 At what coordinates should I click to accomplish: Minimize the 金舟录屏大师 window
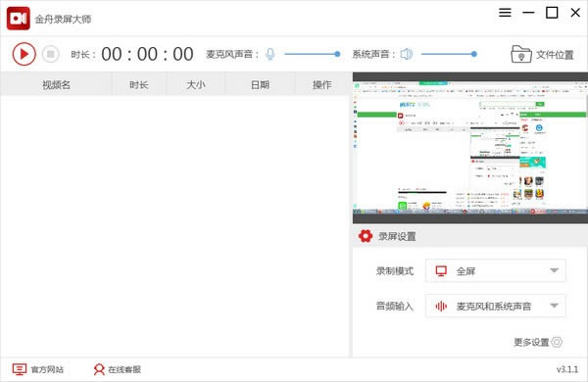point(528,13)
